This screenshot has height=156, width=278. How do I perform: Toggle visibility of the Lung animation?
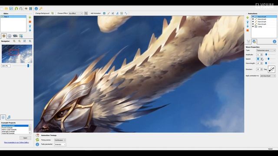253,26
